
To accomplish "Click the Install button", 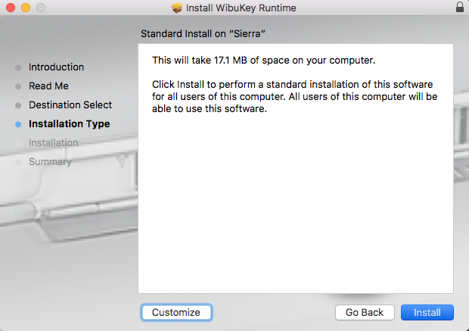I will point(427,312).
